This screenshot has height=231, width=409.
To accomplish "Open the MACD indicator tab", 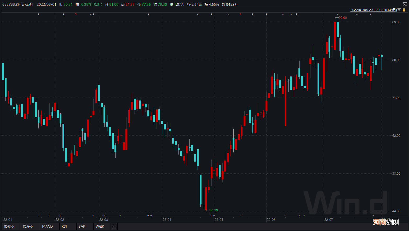I will (x=48, y=226).
